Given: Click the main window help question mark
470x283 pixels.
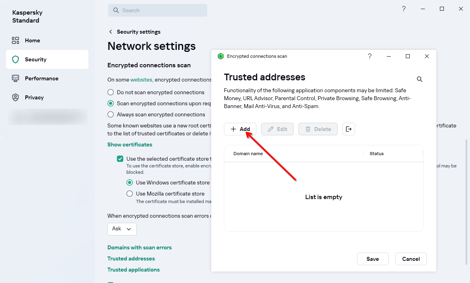Looking at the screenshot, I should [404, 9].
